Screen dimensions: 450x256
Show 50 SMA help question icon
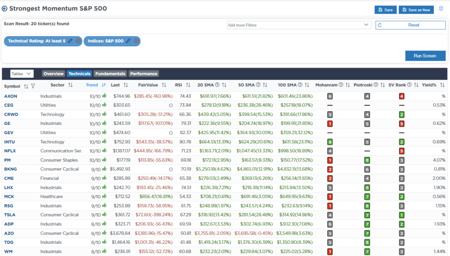258,85
